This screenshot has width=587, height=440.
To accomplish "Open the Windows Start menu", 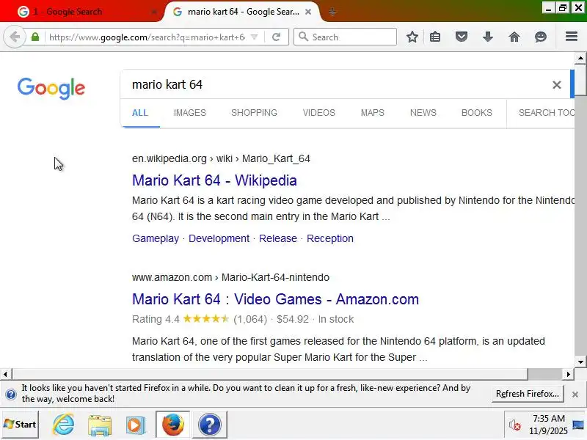I will pyautogui.click(x=20, y=425).
